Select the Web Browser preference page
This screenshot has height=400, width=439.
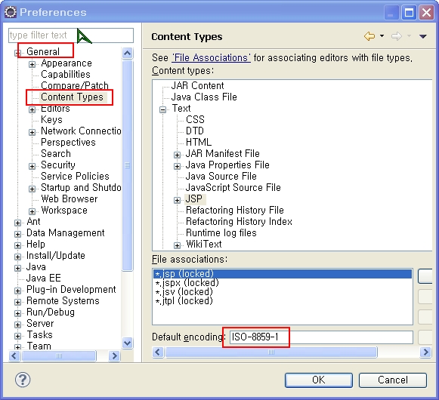(70, 199)
